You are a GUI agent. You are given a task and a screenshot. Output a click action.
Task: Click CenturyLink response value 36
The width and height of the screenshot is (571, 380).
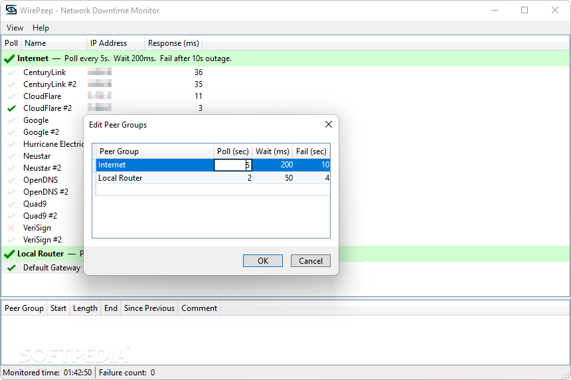tap(199, 72)
